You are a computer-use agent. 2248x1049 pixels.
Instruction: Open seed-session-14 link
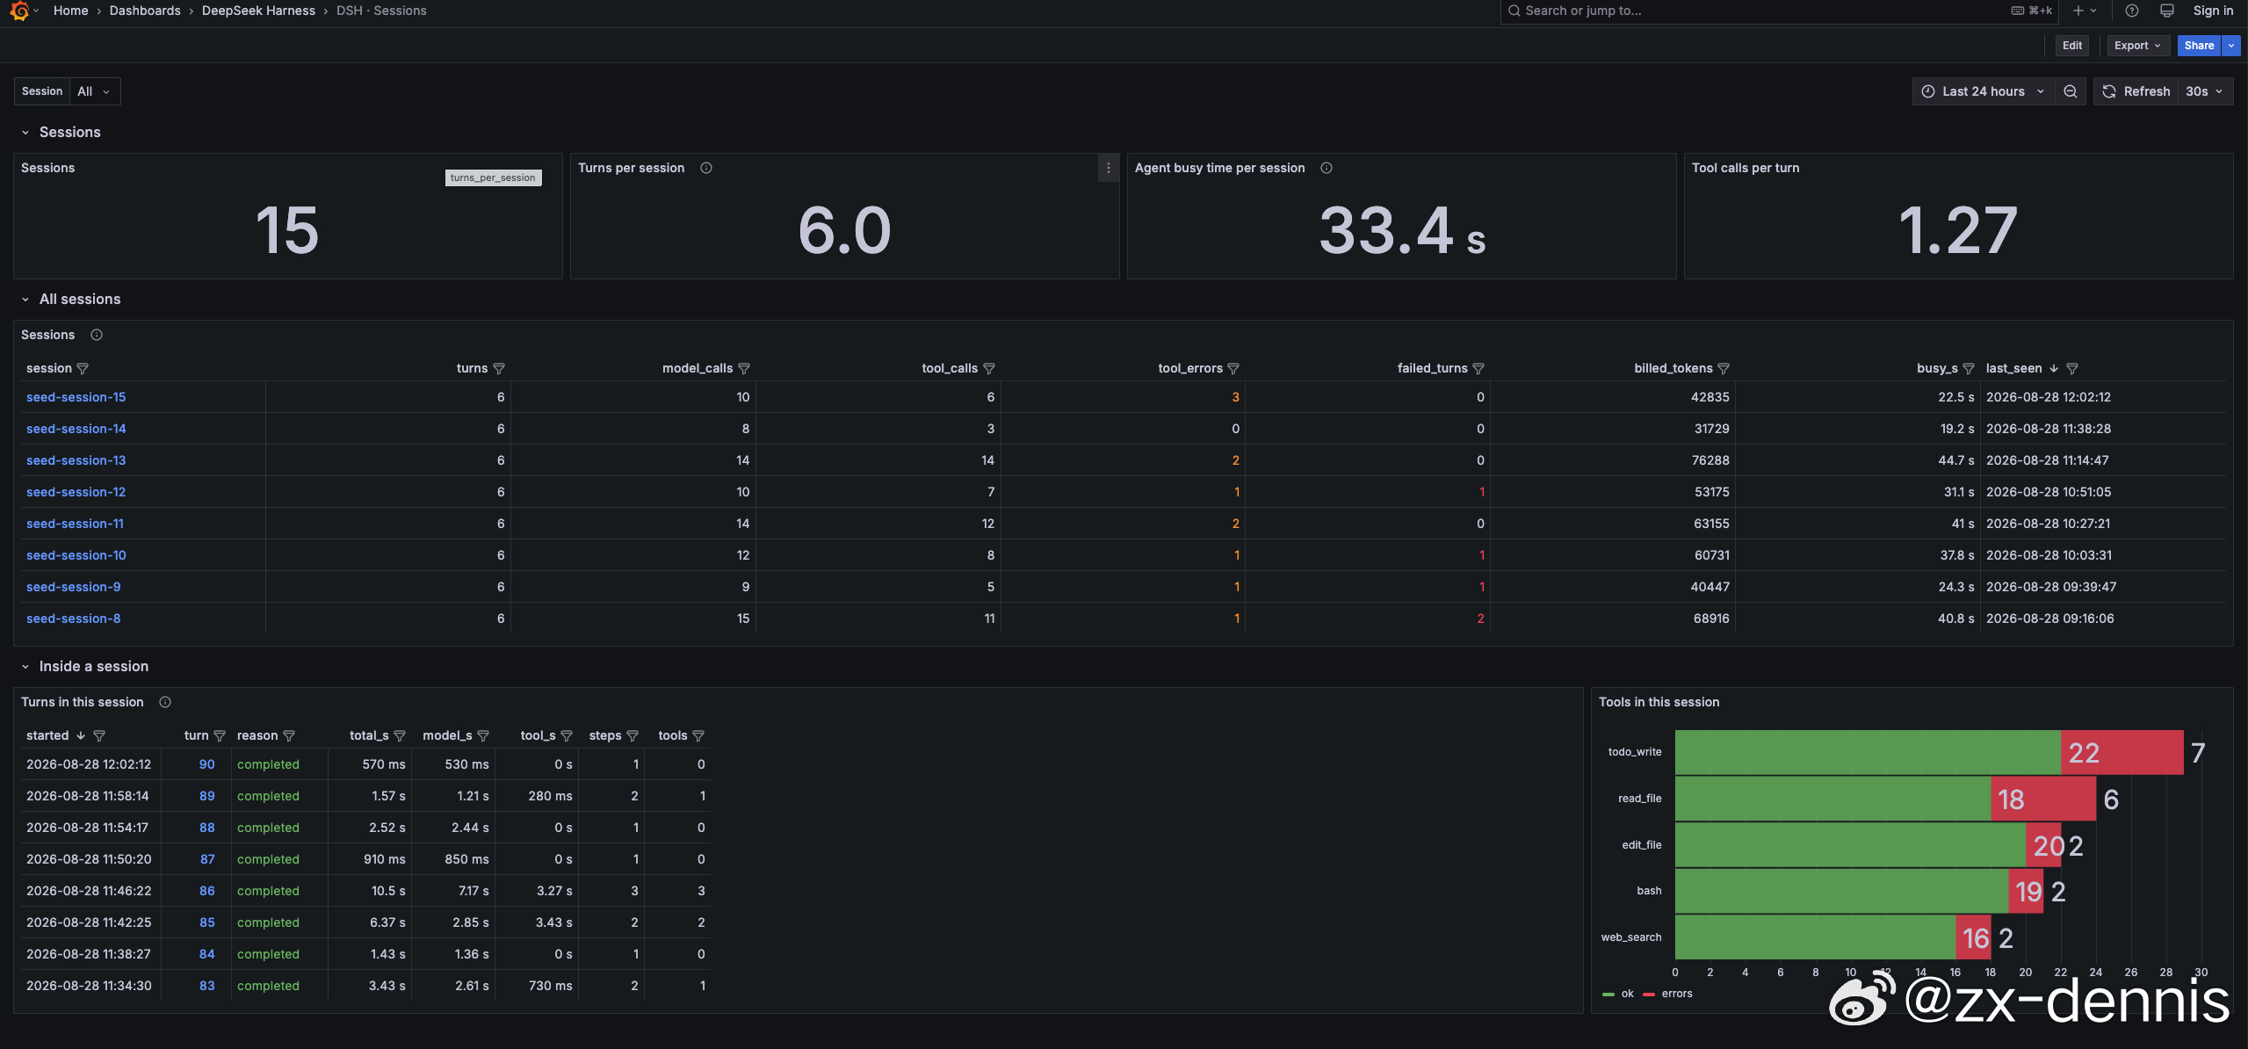(76, 429)
